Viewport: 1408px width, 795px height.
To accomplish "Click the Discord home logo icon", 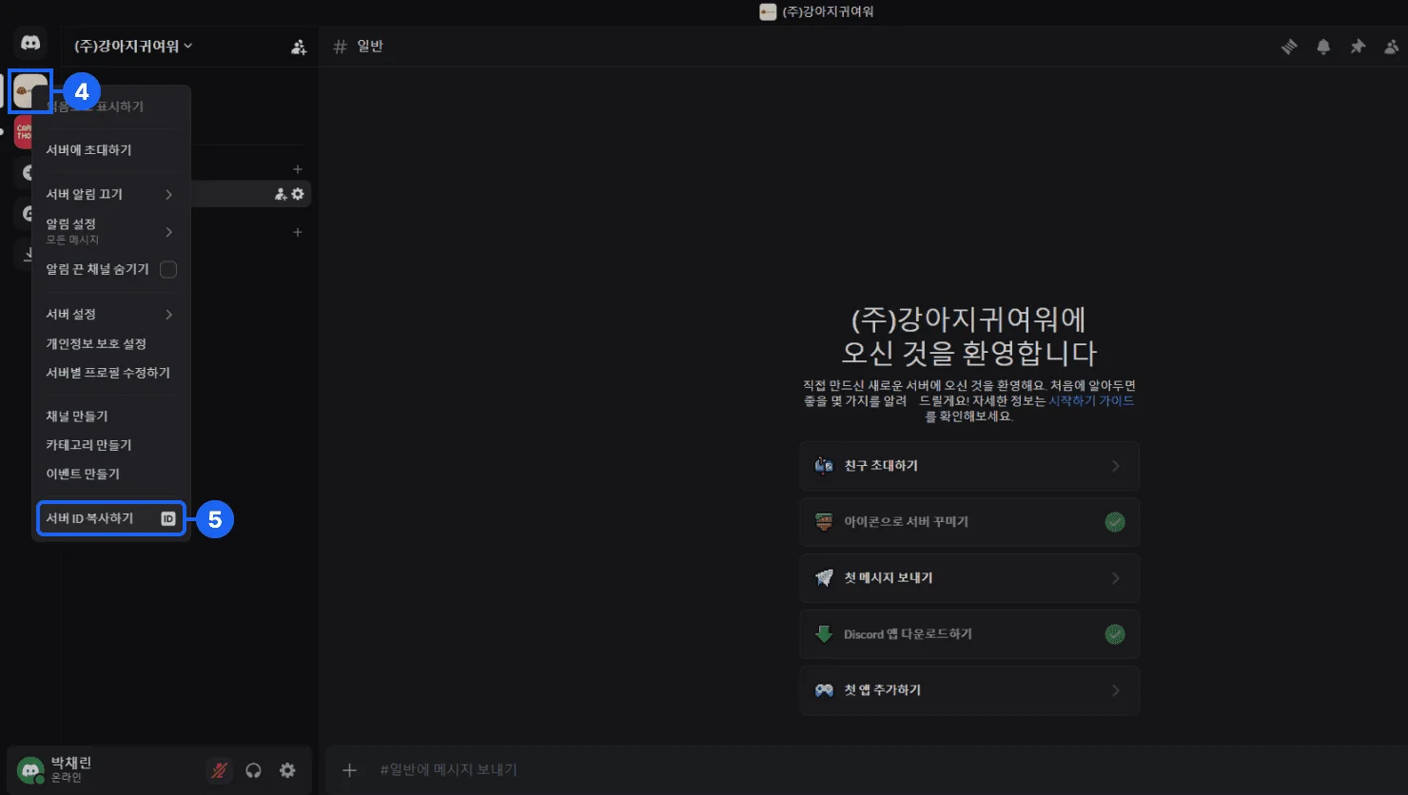I will coord(30,44).
